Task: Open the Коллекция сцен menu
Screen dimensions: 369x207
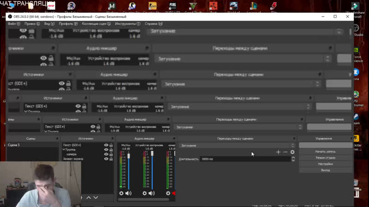Action: coord(96,23)
